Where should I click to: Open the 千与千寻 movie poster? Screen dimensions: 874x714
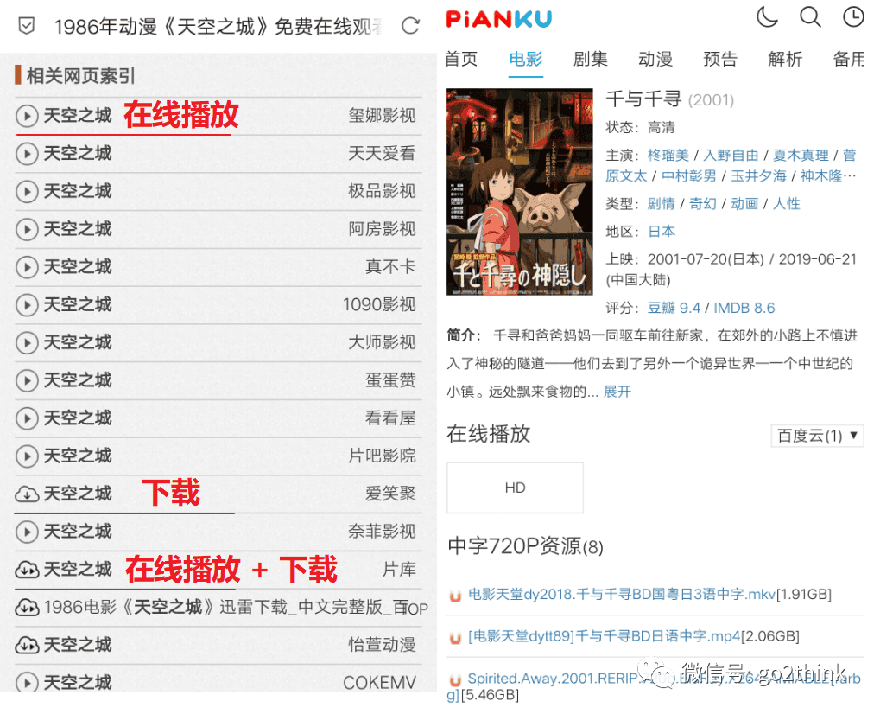pyautogui.click(x=520, y=192)
